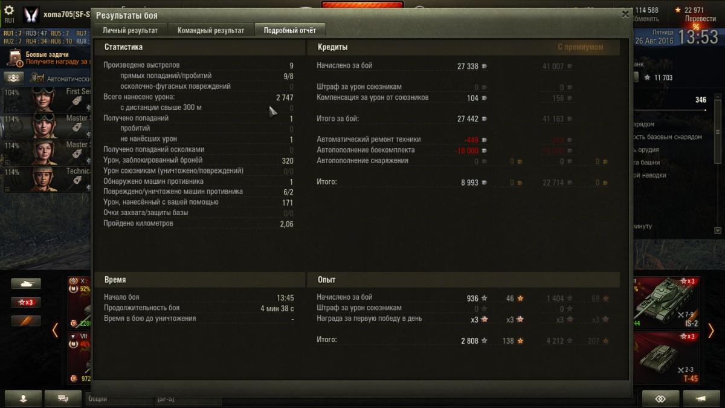Screen dimensions: 725x408
Task: Click the scrollbar down arrow in the right panel
Action: (718, 230)
